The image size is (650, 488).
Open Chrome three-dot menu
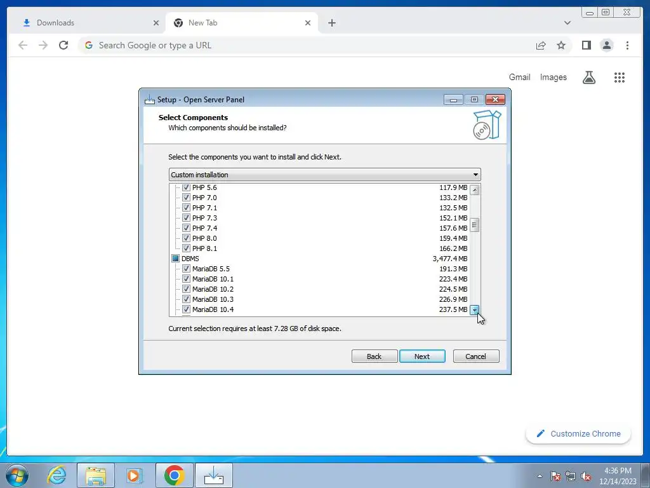click(x=627, y=45)
